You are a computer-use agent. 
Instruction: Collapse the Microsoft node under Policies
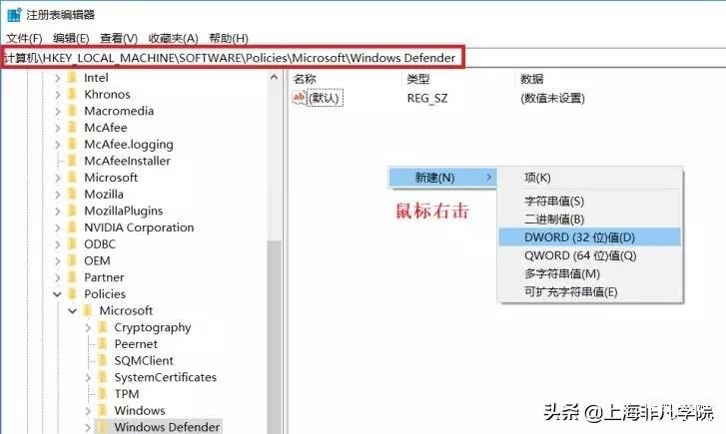(x=73, y=310)
